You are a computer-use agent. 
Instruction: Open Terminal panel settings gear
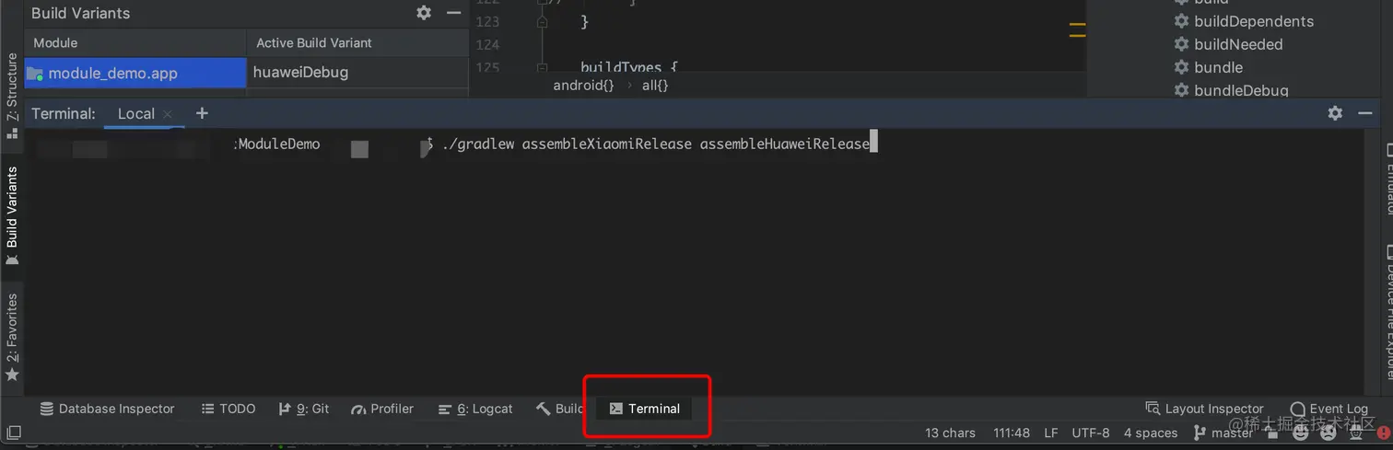click(1335, 113)
